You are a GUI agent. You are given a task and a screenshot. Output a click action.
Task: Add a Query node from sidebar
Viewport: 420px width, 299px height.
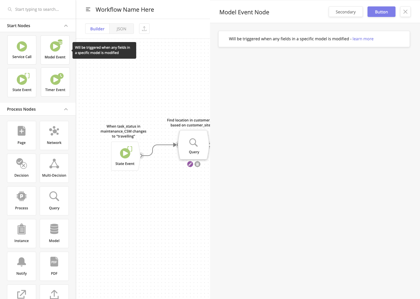(54, 201)
